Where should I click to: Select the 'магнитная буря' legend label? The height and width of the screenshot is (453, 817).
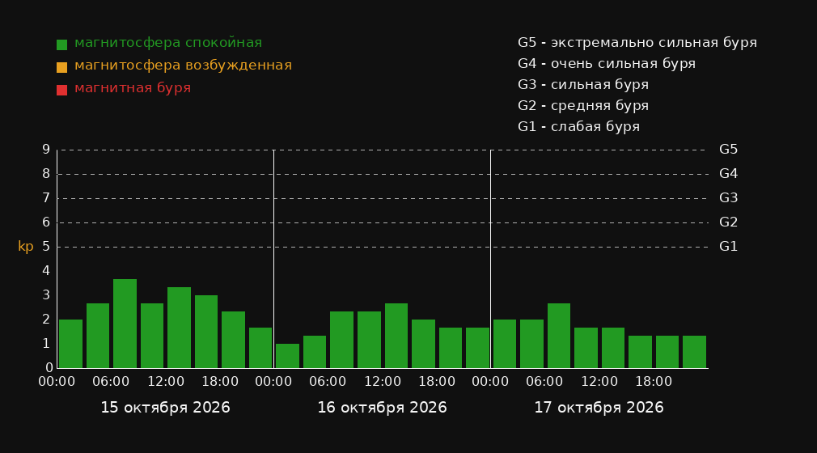tap(133, 88)
